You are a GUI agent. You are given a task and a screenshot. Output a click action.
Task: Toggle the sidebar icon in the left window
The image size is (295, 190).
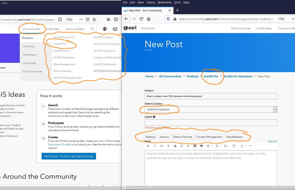click(116, 20)
